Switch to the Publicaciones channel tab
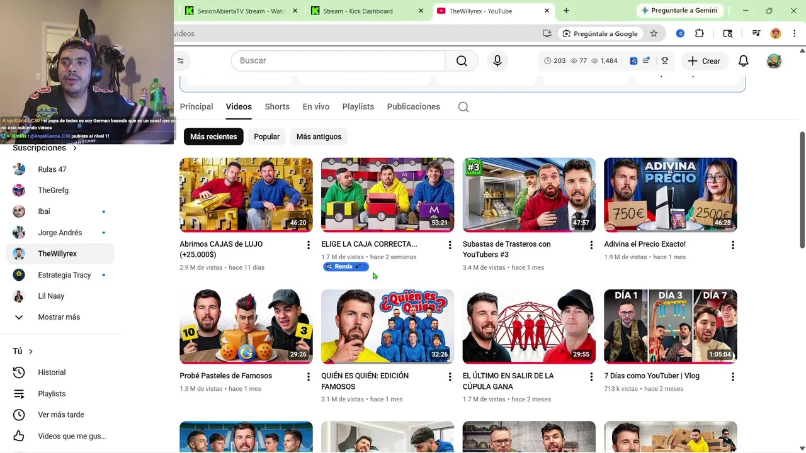The height and width of the screenshot is (453, 806). coord(413,107)
